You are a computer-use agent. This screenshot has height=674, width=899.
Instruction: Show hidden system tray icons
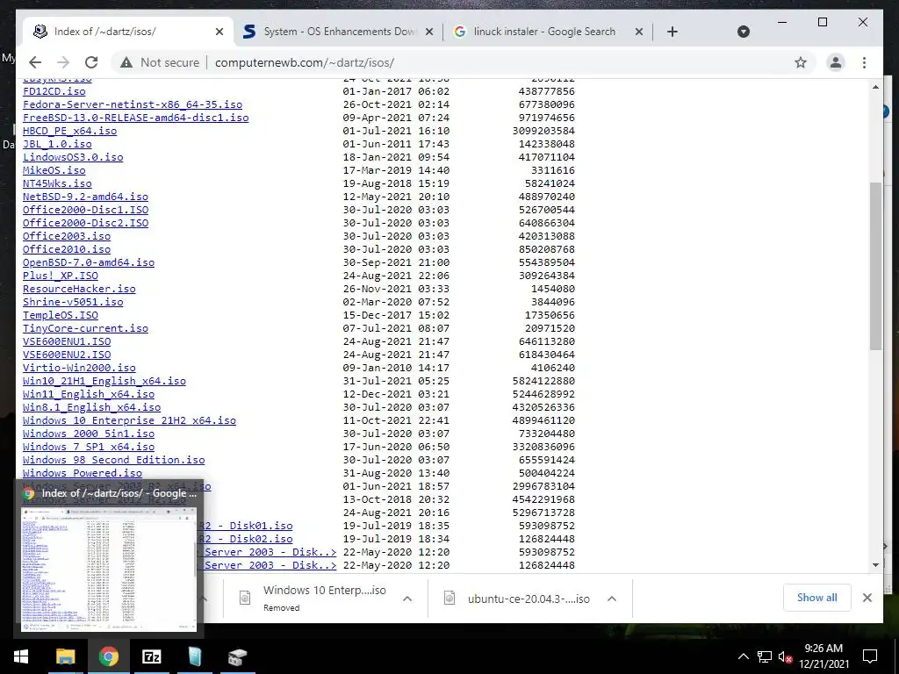coord(743,656)
